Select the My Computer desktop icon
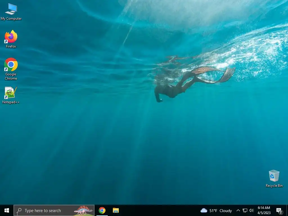 (11, 12)
